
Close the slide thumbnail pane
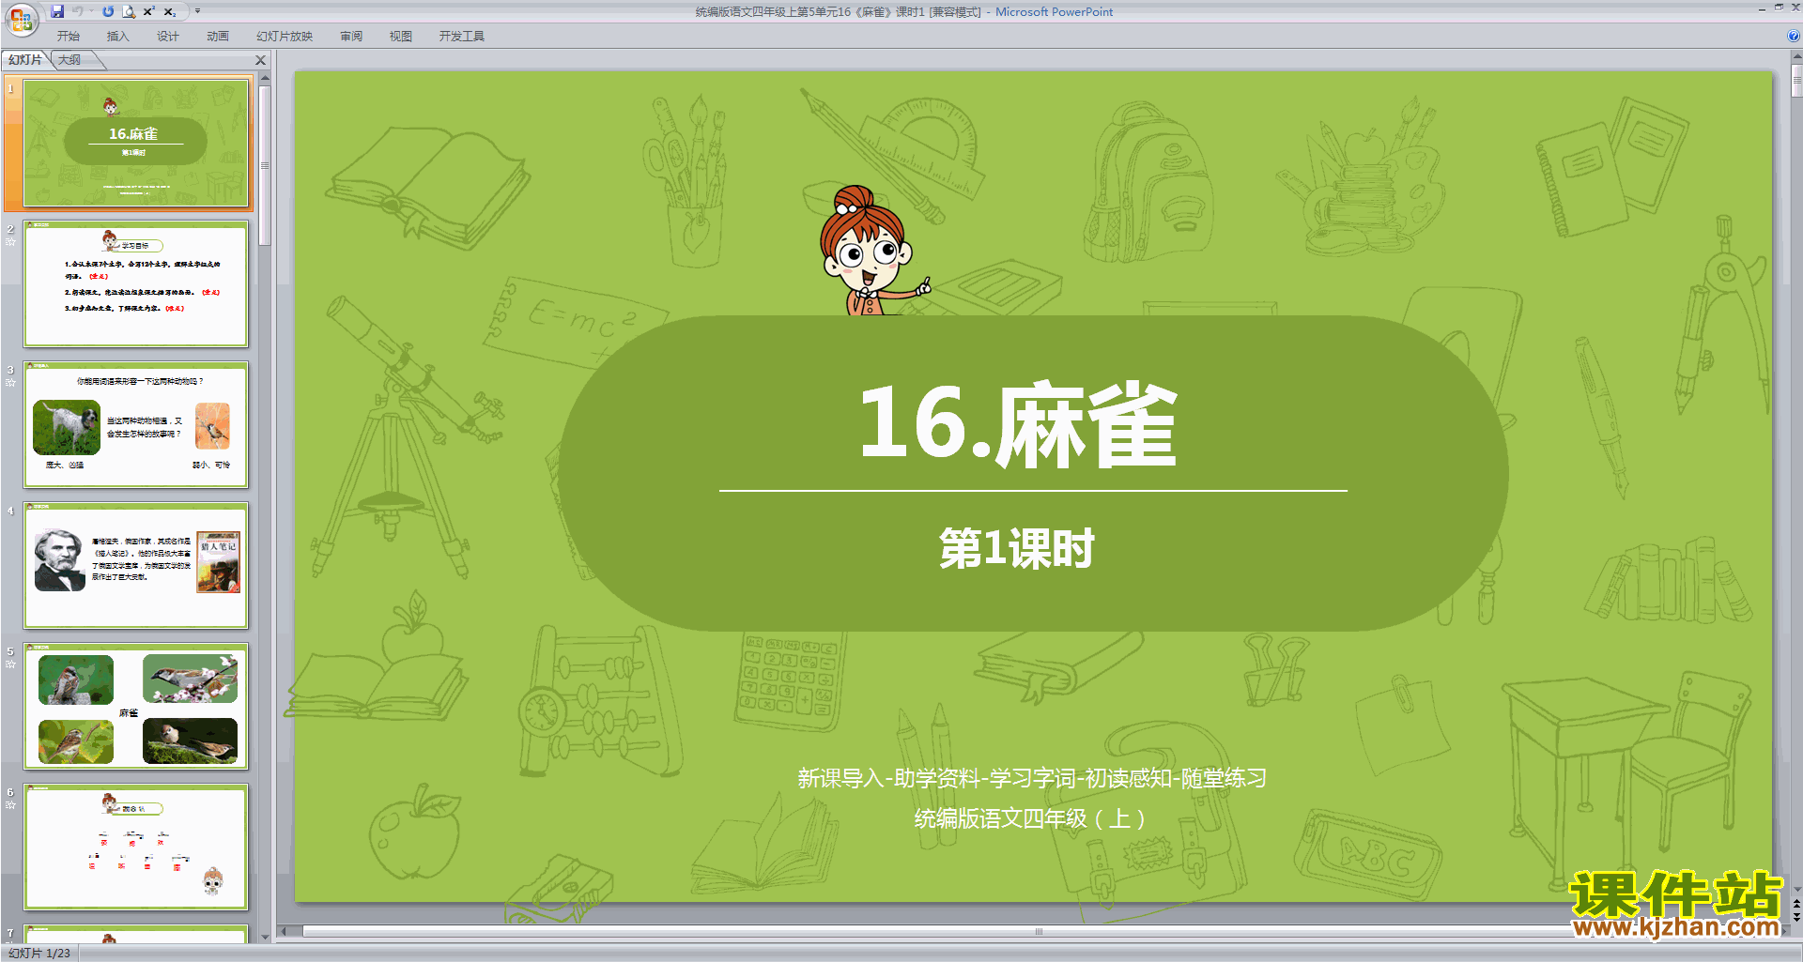click(261, 60)
